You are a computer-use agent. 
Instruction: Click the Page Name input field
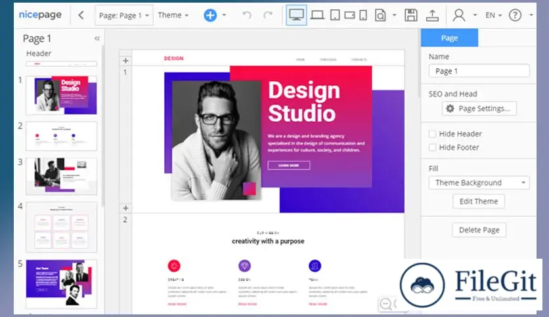(479, 71)
